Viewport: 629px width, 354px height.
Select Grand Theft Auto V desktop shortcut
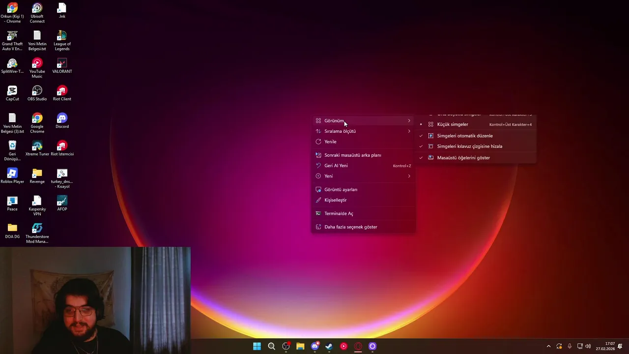click(x=12, y=41)
